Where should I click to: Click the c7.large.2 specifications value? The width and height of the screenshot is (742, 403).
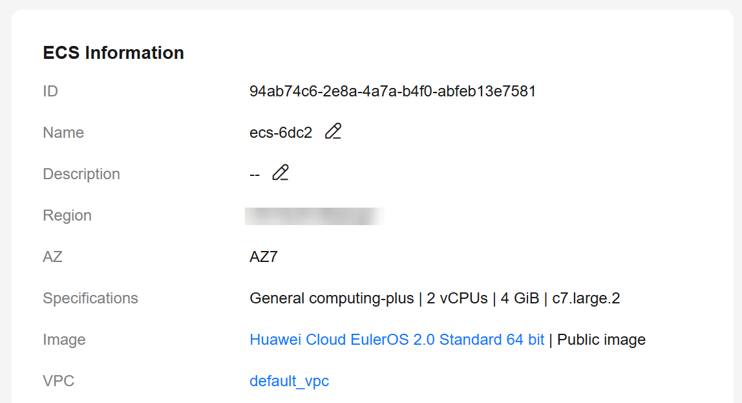coord(586,298)
